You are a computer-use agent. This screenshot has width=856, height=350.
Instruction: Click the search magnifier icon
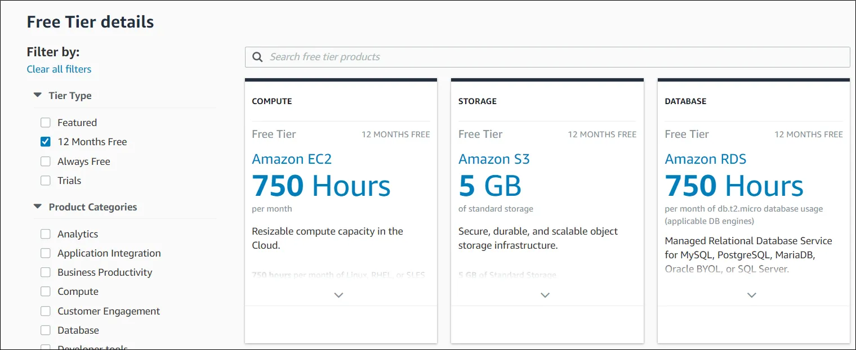(x=257, y=57)
